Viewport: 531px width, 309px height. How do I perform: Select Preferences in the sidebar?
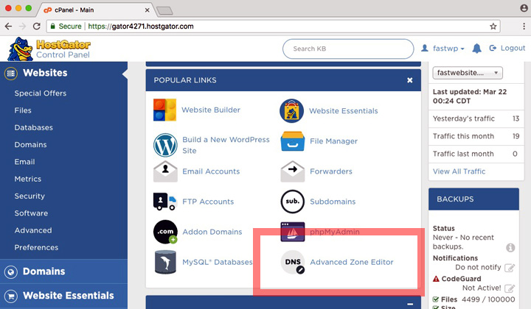click(x=36, y=247)
